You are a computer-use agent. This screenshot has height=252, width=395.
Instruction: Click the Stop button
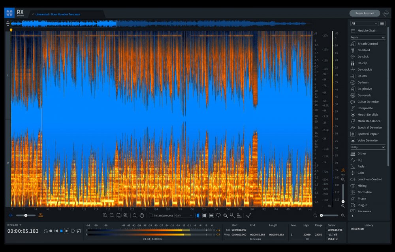coord(61,231)
